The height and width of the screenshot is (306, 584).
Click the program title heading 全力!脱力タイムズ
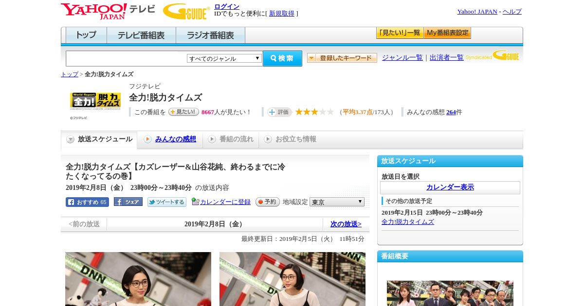[x=165, y=97]
